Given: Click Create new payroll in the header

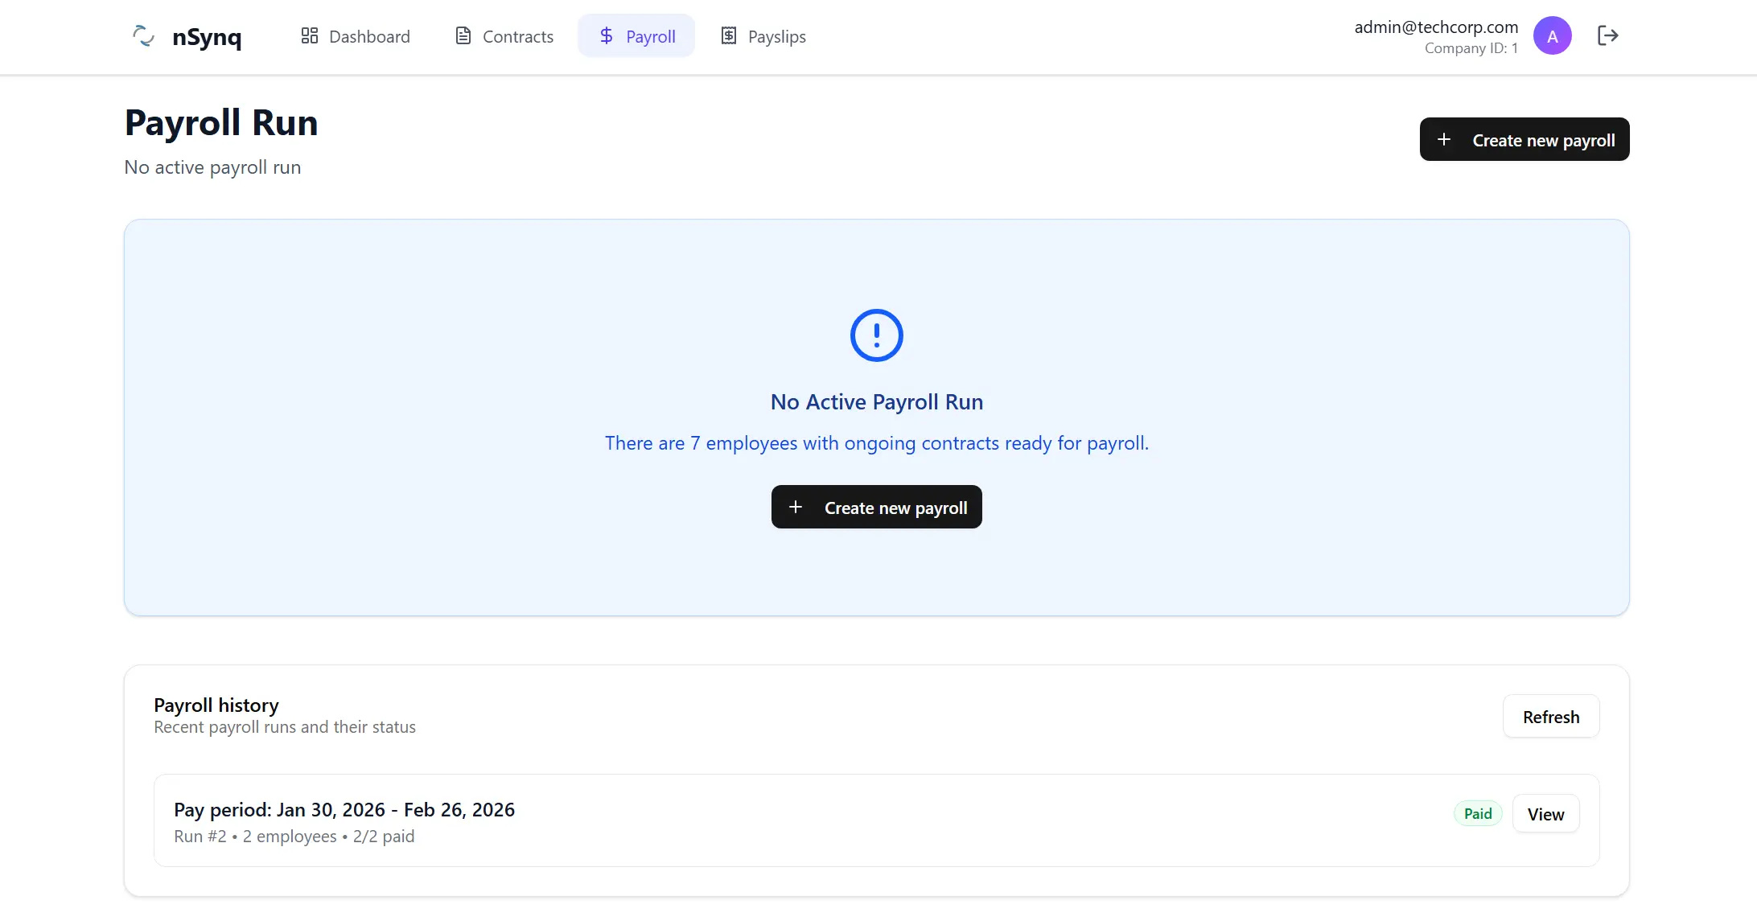Looking at the screenshot, I should pos(1524,138).
